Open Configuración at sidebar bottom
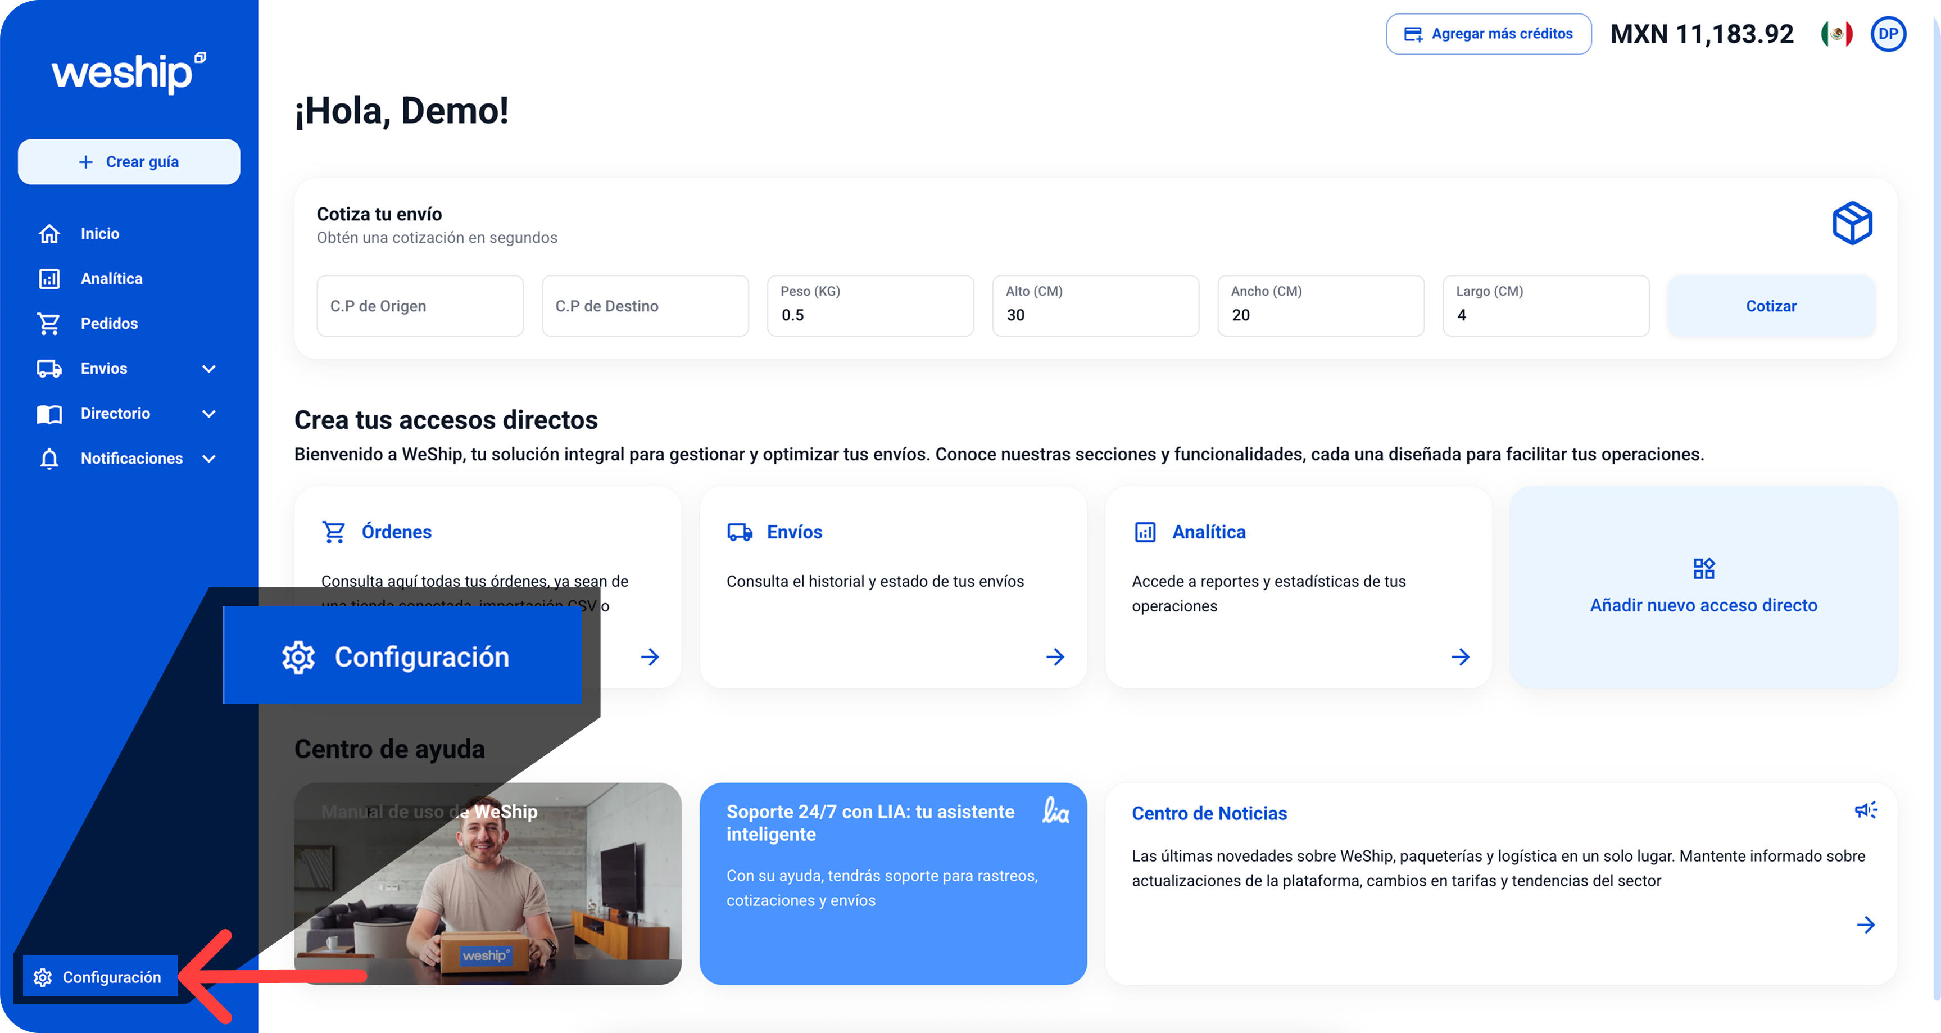Image resolution: width=1941 pixels, height=1033 pixels. click(x=99, y=977)
